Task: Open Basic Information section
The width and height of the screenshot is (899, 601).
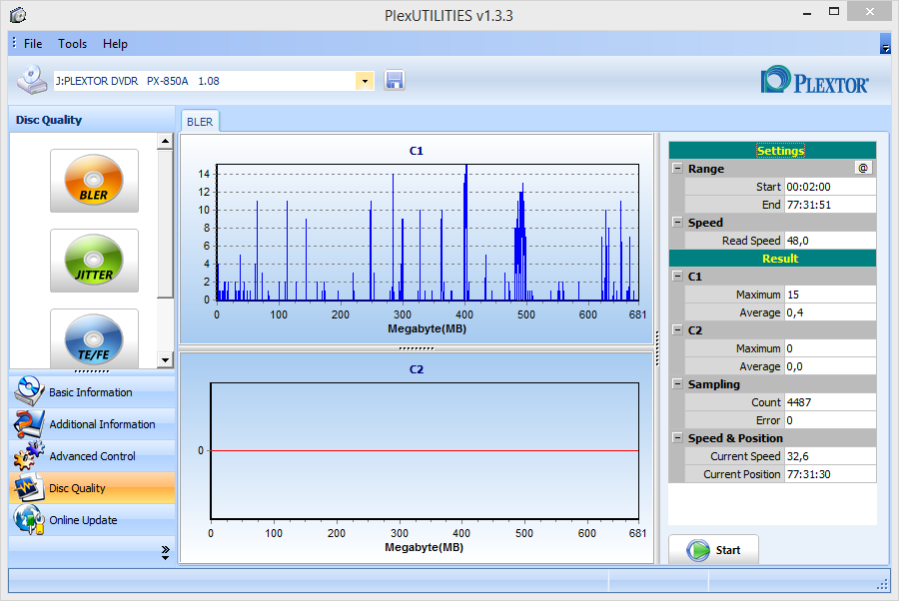Action: click(92, 392)
